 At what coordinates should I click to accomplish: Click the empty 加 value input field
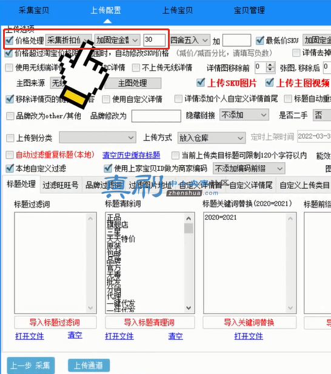click(236, 40)
